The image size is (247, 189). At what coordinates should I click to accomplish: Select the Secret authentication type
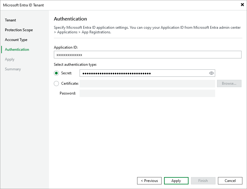tap(56, 73)
